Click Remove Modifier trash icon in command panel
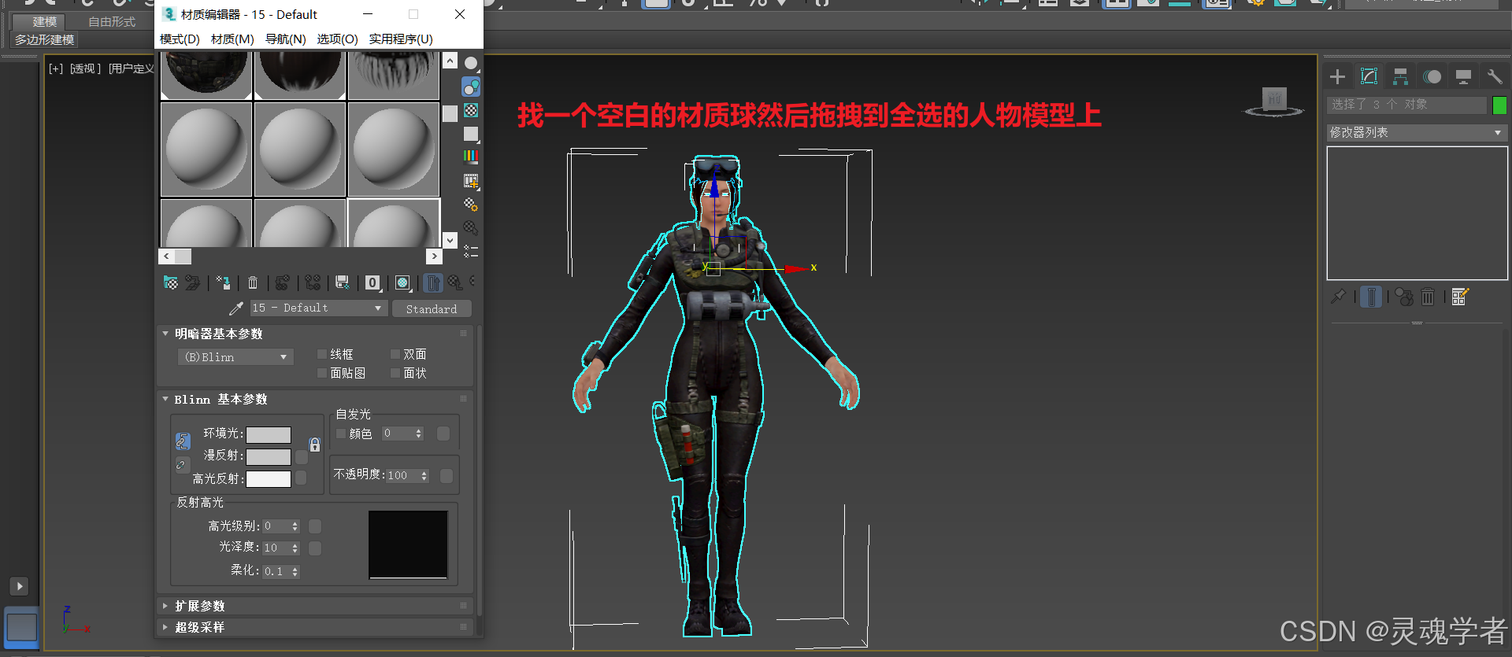This screenshot has width=1512, height=657. click(x=1428, y=297)
